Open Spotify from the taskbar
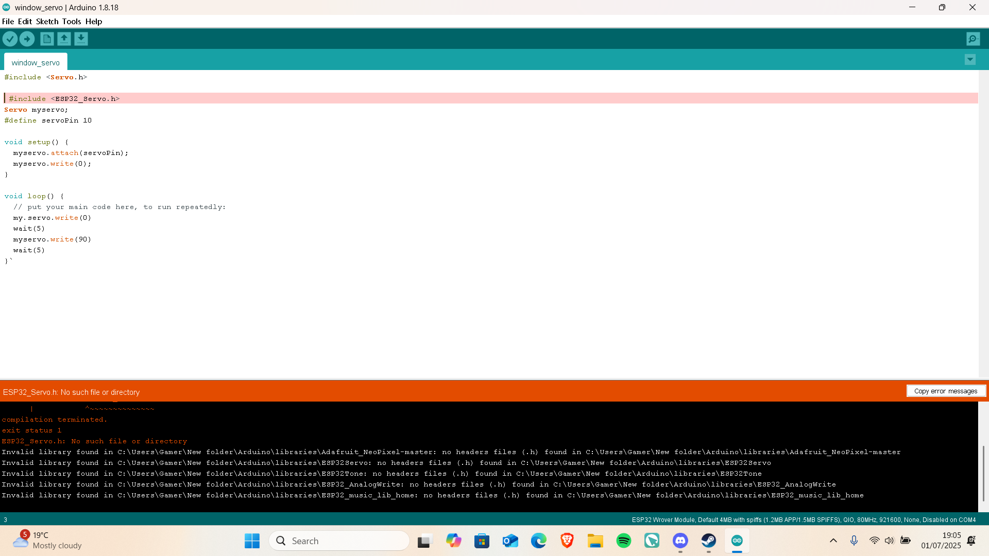 623,541
